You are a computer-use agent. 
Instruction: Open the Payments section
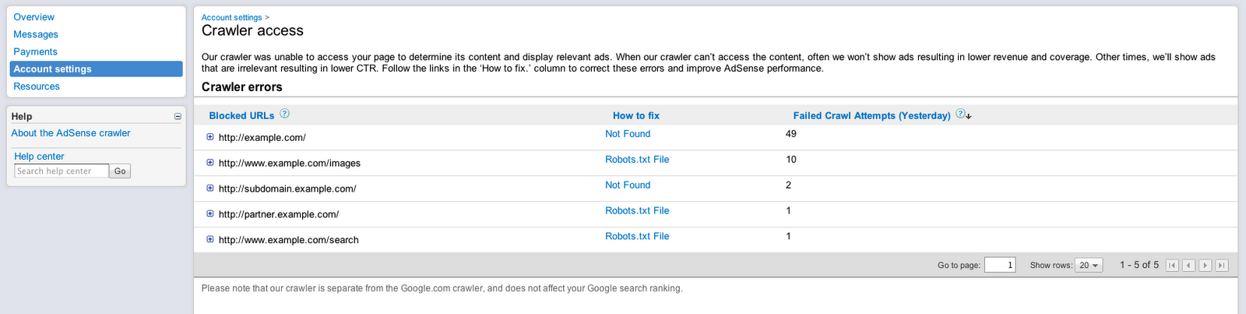(x=35, y=51)
